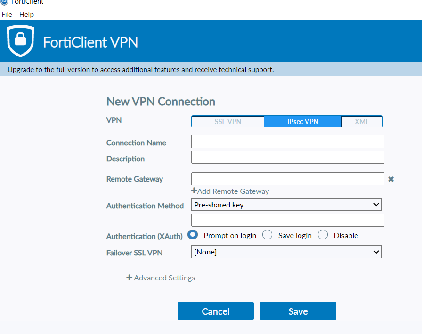
Task: Click the Save button
Action: [x=298, y=311]
